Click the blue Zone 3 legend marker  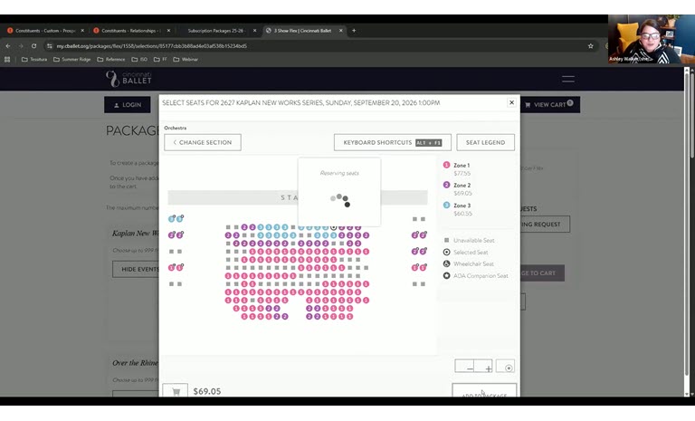(446, 205)
